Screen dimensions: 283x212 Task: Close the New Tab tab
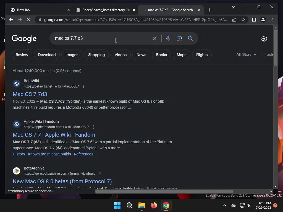[x=69, y=10]
